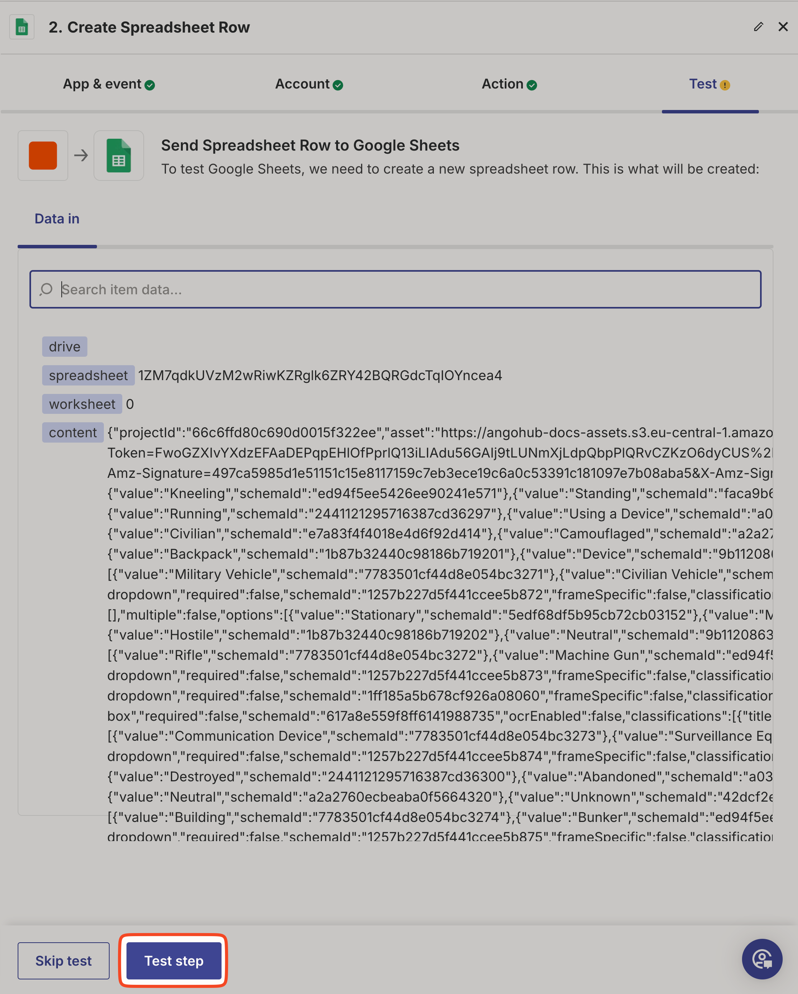Select the Test tab

703,84
